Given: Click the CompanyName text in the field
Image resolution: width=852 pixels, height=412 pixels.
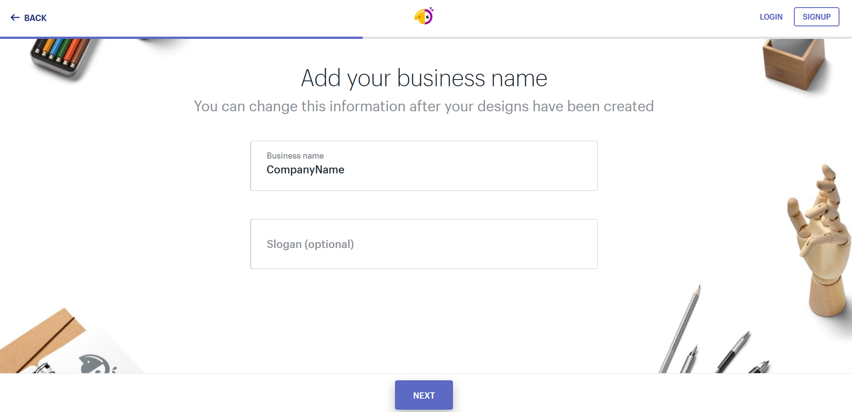Looking at the screenshot, I should pos(305,170).
